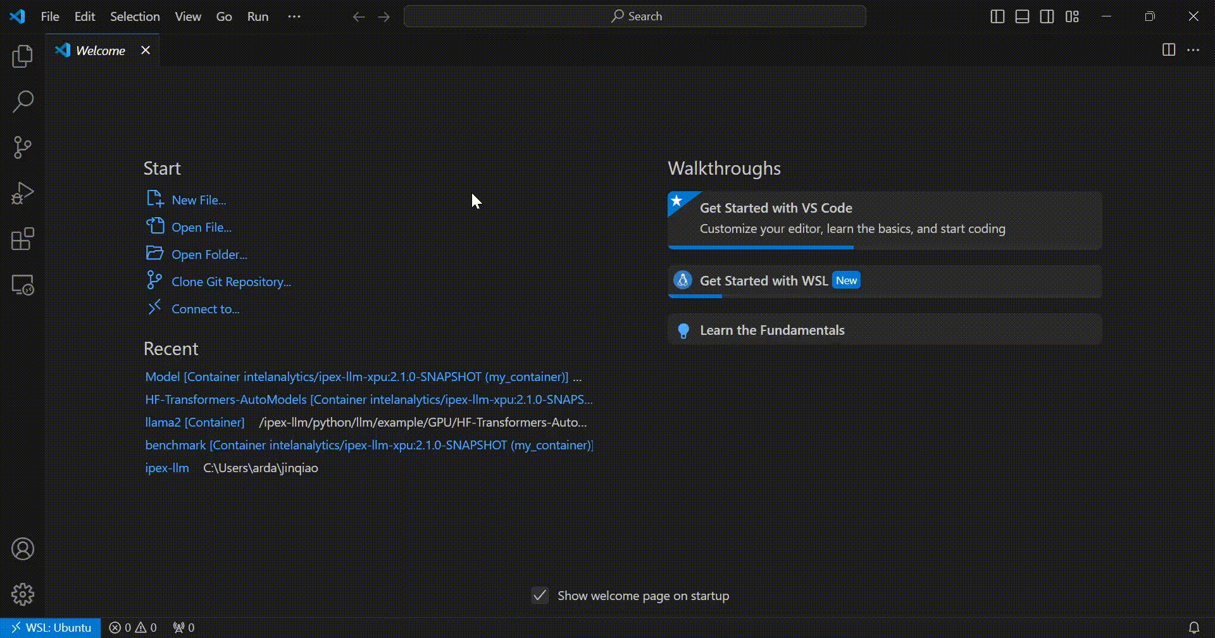
Task: Open Customize Layout icon
Action: click(1072, 16)
